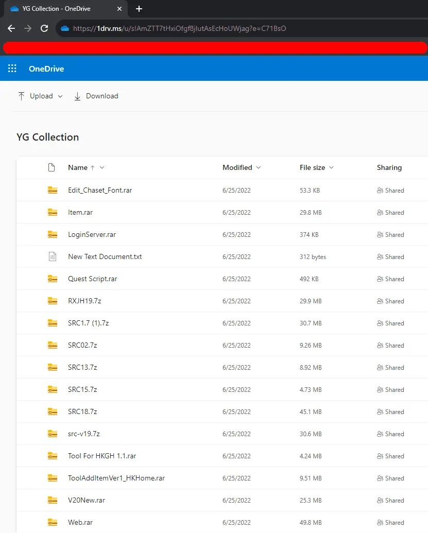Viewport: 428px width, 533px height.
Task: Open the SRC18.7z file
Action: click(82, 411)
